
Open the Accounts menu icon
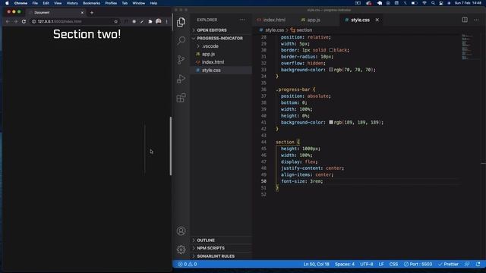click(181, 231)
